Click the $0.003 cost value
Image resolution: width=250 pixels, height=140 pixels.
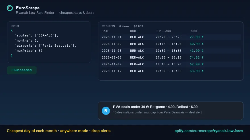tap(138, 26)
